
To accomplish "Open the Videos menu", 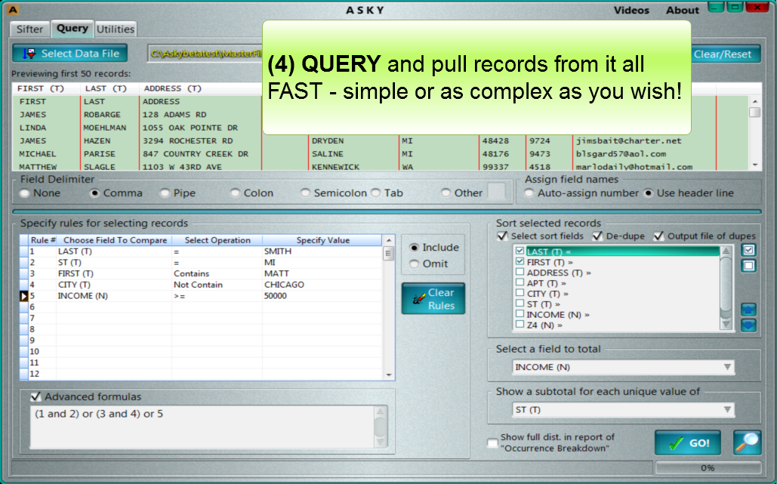I will click(x=631, y=11).
